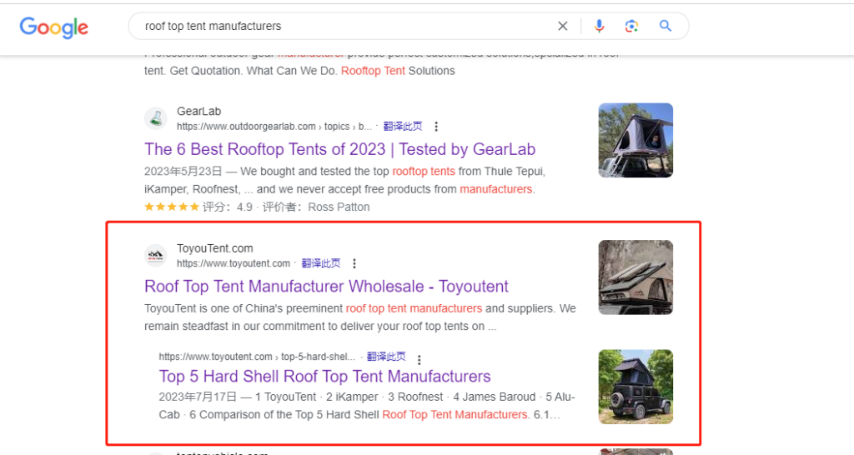Click the GearLab site favicon
854x455 pixels.
pos(156,118)
